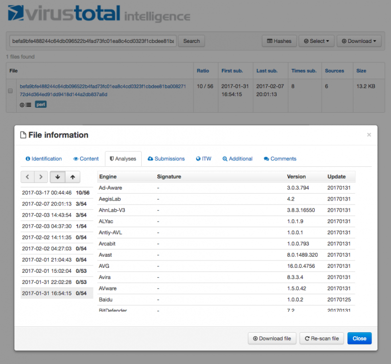Sort results by First sub. column
This screenshot has height=364, width=391.
pos(232,71)
